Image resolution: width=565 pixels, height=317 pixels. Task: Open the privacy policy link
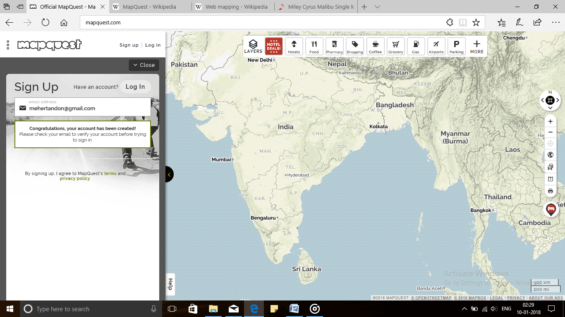tap(74, 178)
